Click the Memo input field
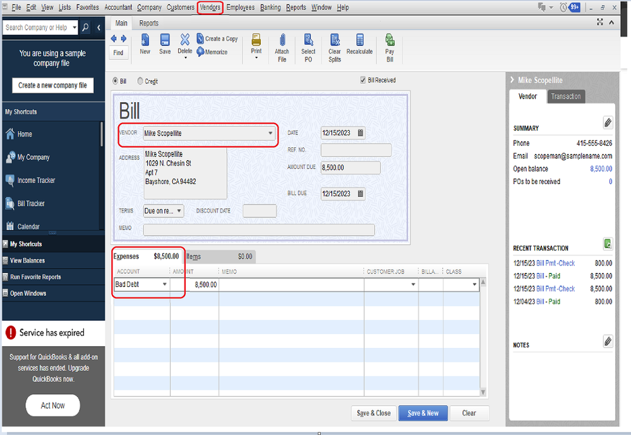 [x=259, y=229]
